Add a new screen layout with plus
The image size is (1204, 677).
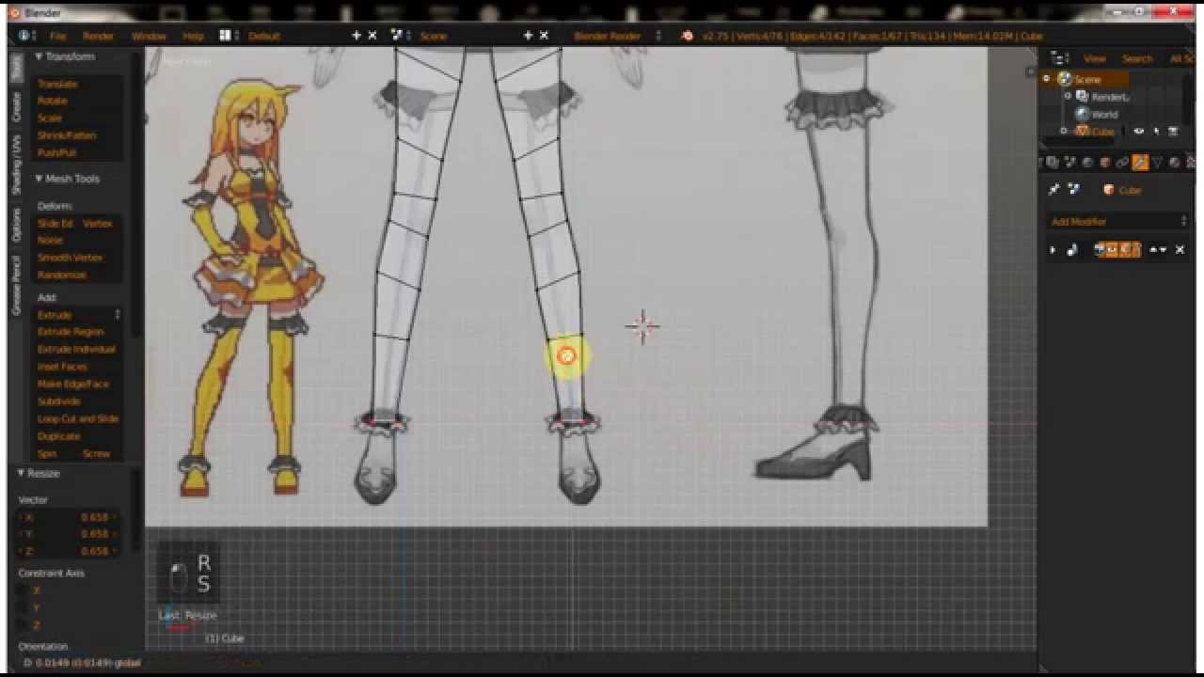click(356, 36)
